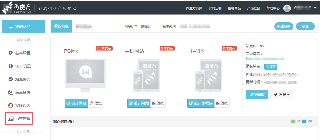The image size is (320, 140).
Task: Click the 站点ID：85 text
Action: [x=255, y=46]
